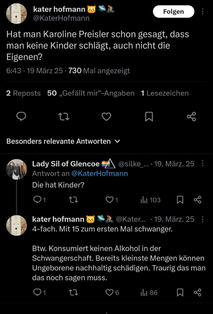Open more options on Lady Sil's reply
Viewport: 213px width, 314px height.
(203, 163)
